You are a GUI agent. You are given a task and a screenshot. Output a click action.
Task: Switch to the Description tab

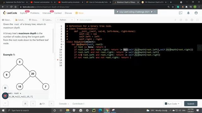point(7,20)
